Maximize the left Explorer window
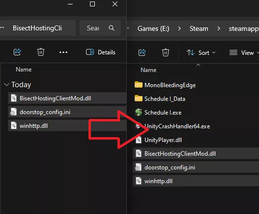Image resolution: width=259 pixels, height=214 pixels. pyautogui.click(x=92, y=4)
